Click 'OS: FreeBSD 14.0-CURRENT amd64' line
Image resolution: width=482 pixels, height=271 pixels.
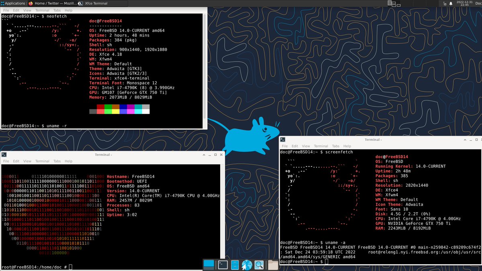(x=127, y=31)
